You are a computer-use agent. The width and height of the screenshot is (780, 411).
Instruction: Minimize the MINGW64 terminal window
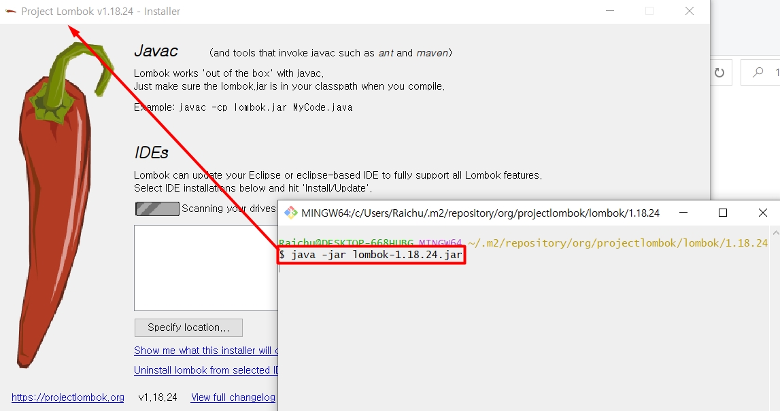coord(683,213)
